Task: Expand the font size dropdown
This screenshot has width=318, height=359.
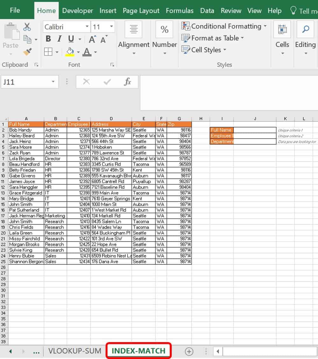Action: [111, 27]
